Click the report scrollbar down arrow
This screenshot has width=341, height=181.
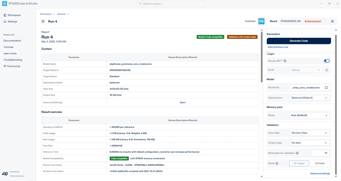pyautogui.click(x=262, y=177)
